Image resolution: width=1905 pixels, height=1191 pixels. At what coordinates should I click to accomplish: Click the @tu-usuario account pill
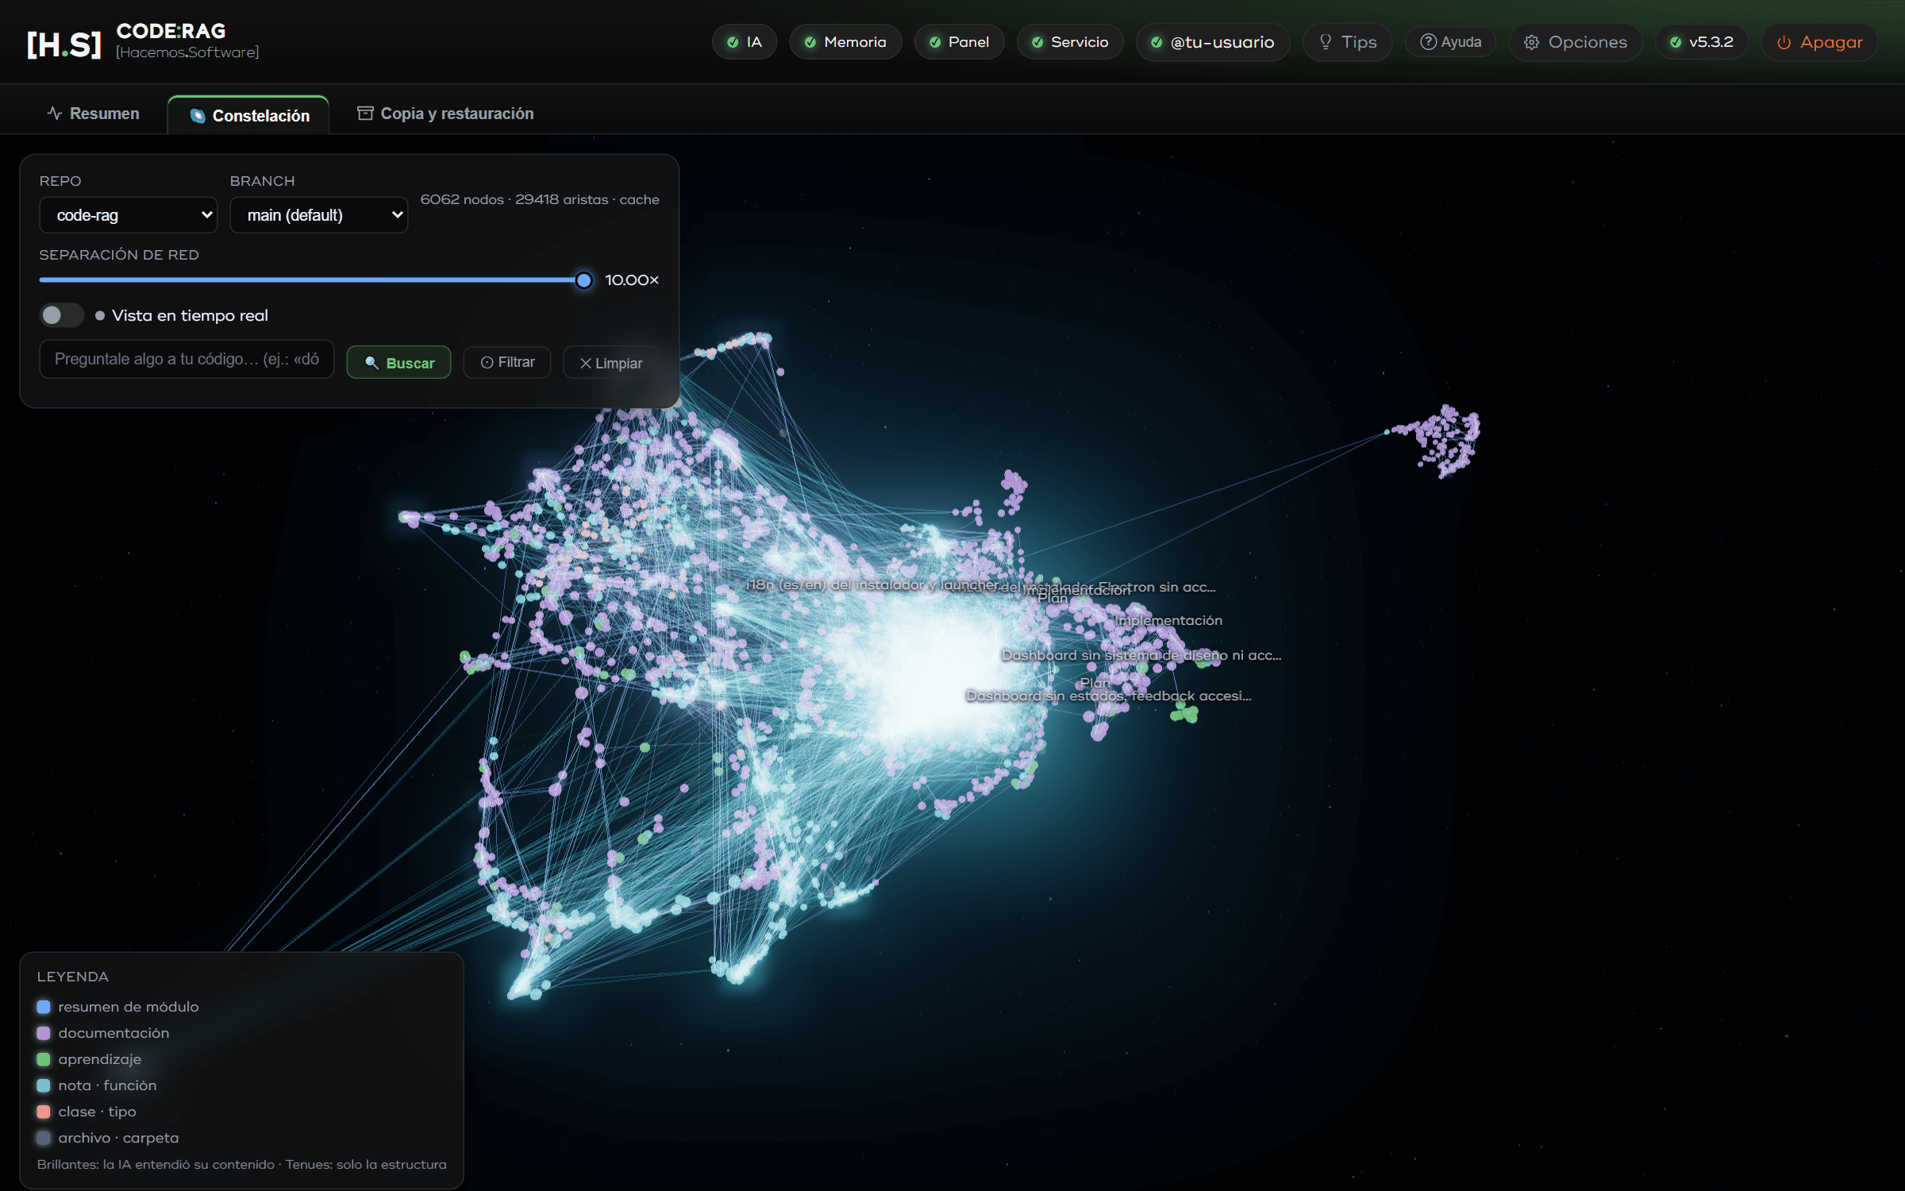point(1213,42)
